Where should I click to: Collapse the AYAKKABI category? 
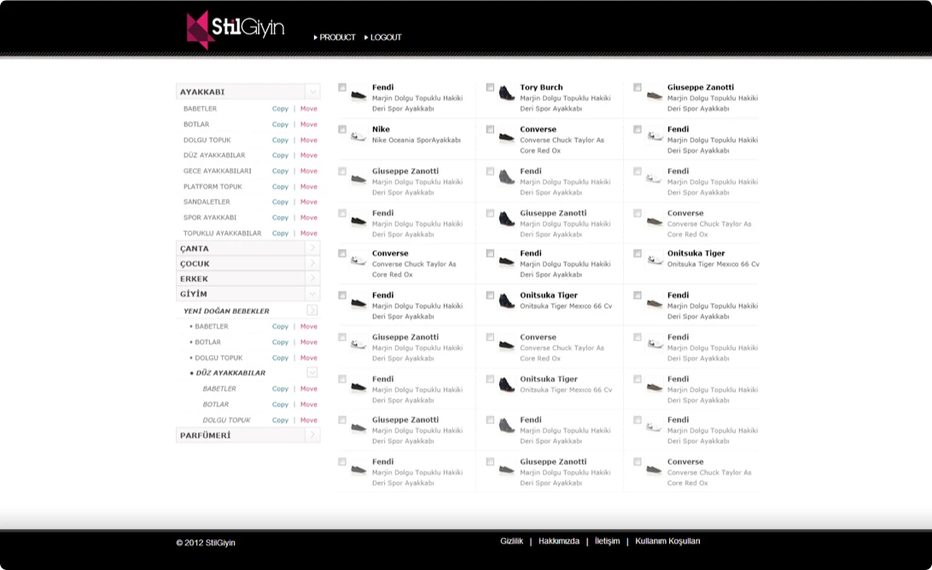(312, 91)
